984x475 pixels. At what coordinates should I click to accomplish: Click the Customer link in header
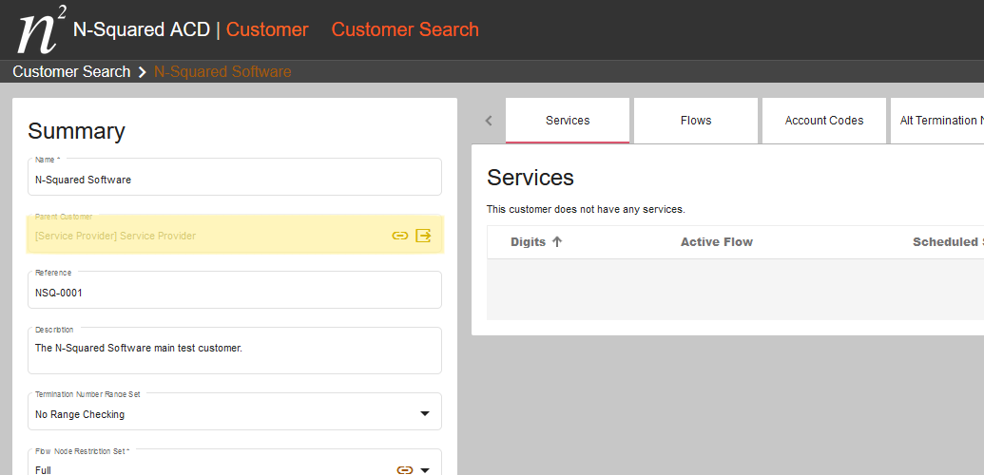point(267,29)
